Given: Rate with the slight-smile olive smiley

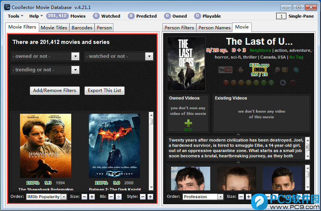Looking at the screenshot, I should pyautogui.click(x=256, y=83).
